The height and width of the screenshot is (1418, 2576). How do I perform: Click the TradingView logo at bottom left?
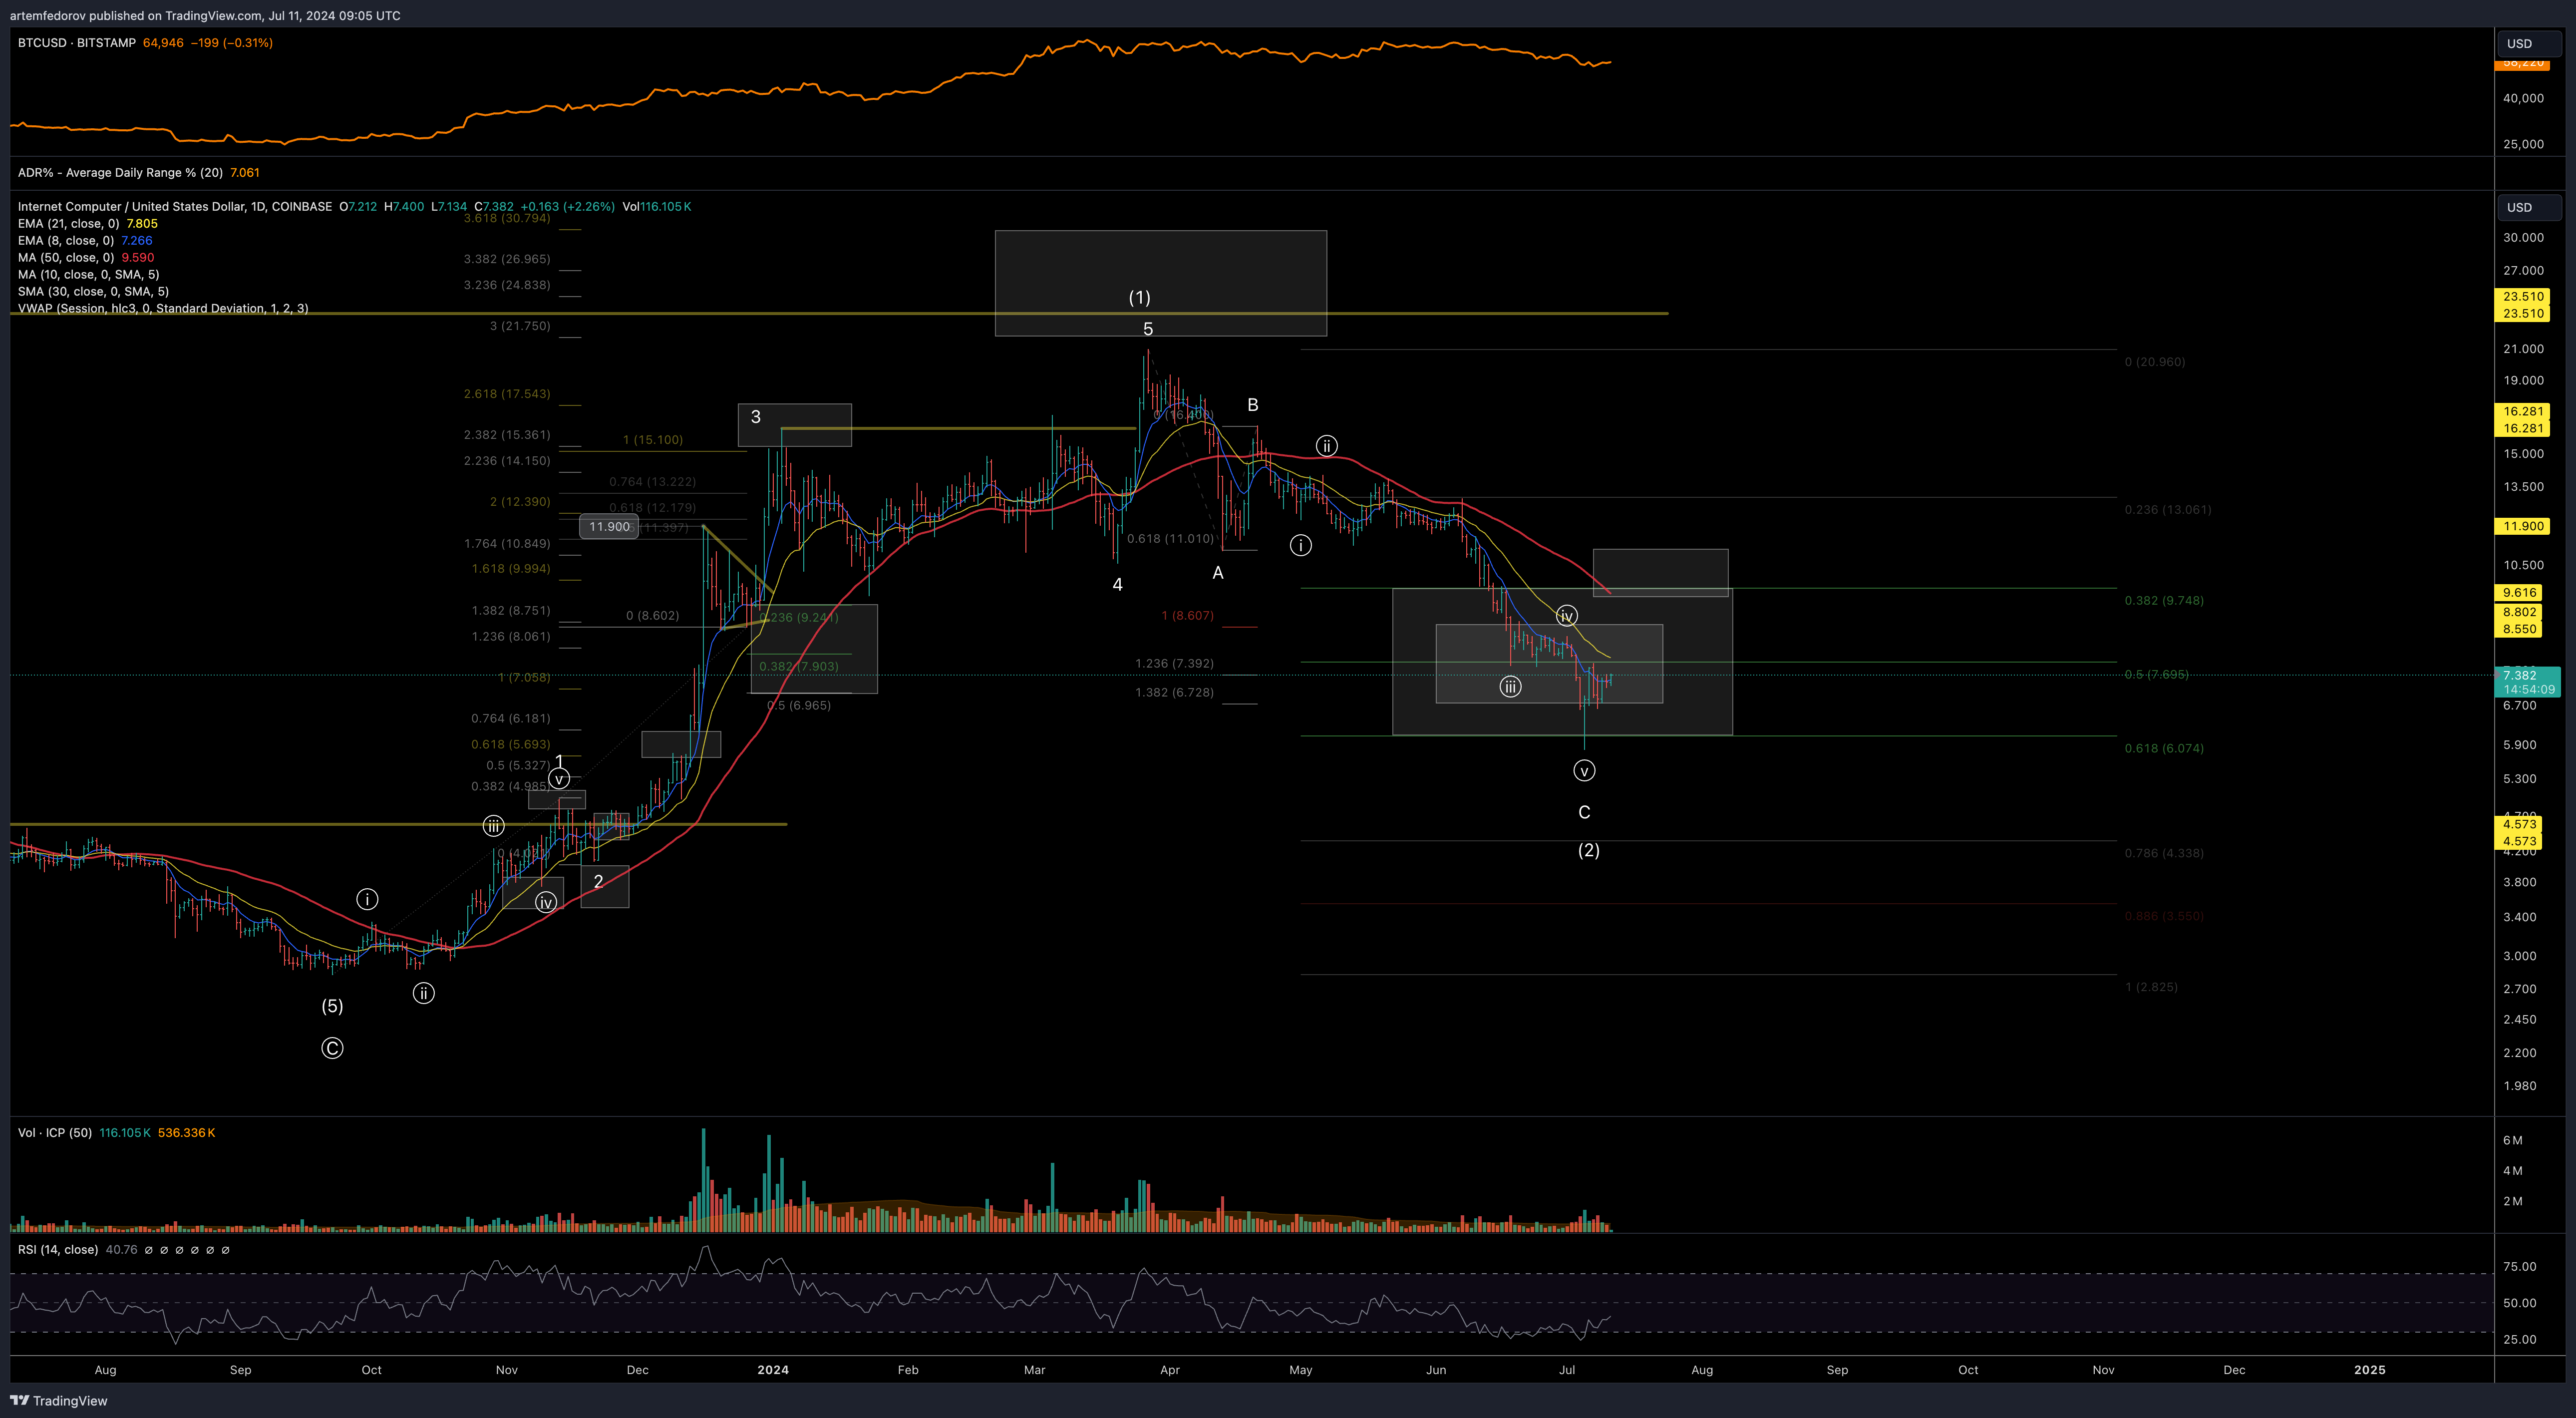[x=58, y=1400]
